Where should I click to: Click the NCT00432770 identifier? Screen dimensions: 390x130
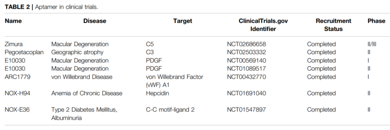coord(246,77)
